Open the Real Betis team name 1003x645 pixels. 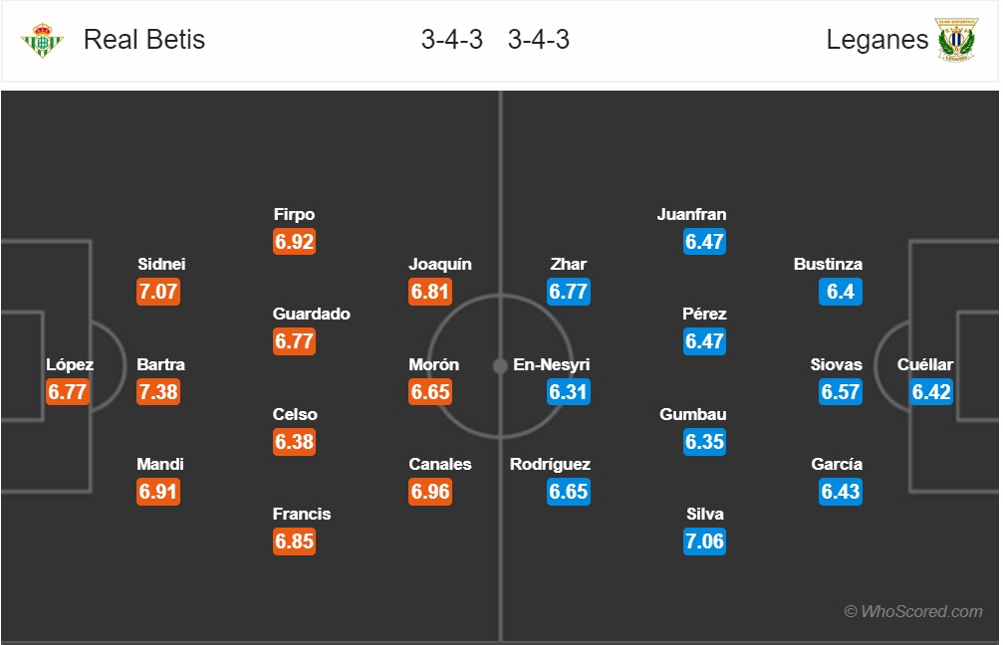point(144,40)
